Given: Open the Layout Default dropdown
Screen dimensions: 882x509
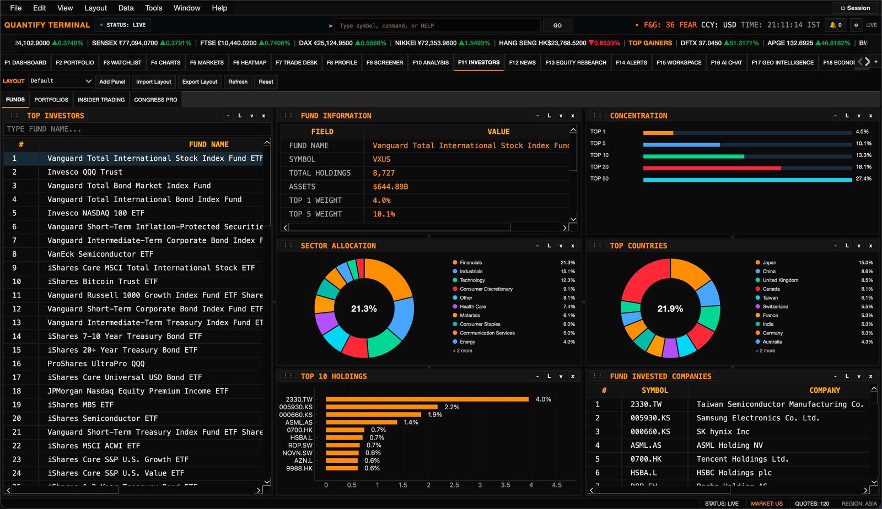Looking at the screenshot, I should (x=61, y=81).
